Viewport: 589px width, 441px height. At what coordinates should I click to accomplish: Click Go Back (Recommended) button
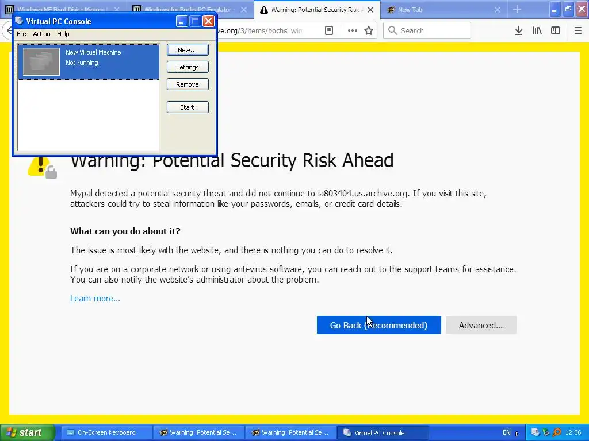[x=378, y=325]
